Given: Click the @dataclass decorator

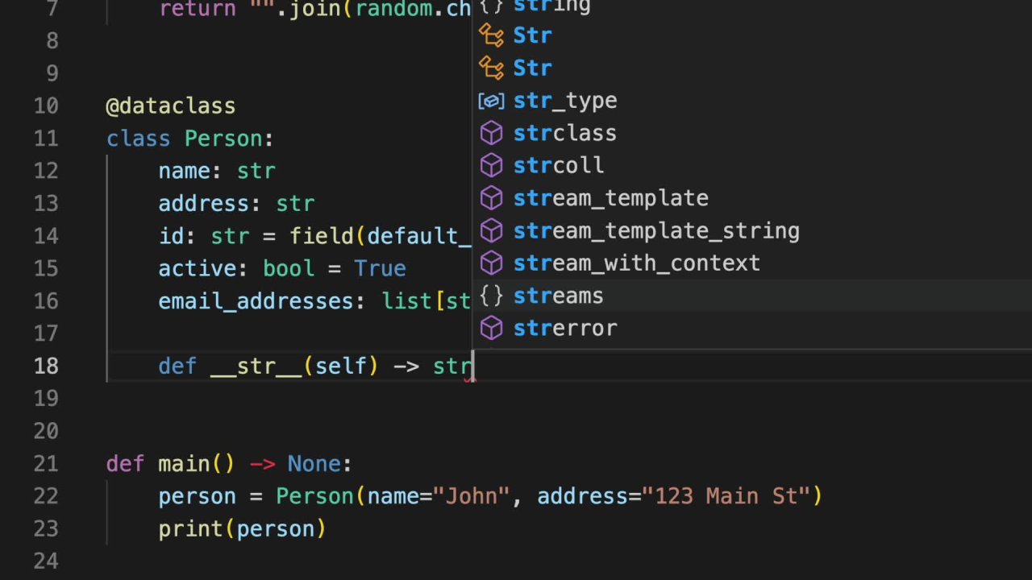Looking at the screenshot, I should [170, 106].
